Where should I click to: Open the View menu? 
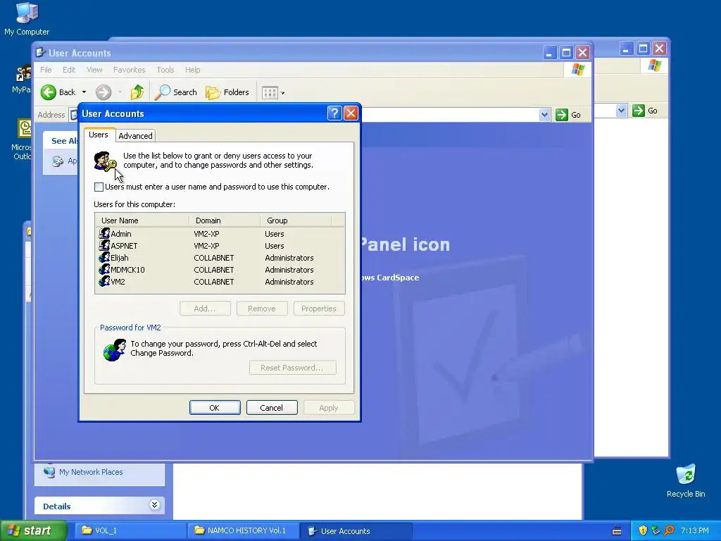[x=94, y=70]
